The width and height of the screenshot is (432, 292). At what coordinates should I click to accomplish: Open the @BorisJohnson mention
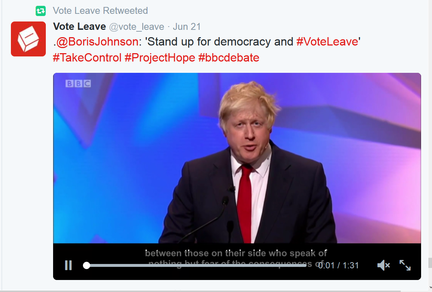coord(97,42)
